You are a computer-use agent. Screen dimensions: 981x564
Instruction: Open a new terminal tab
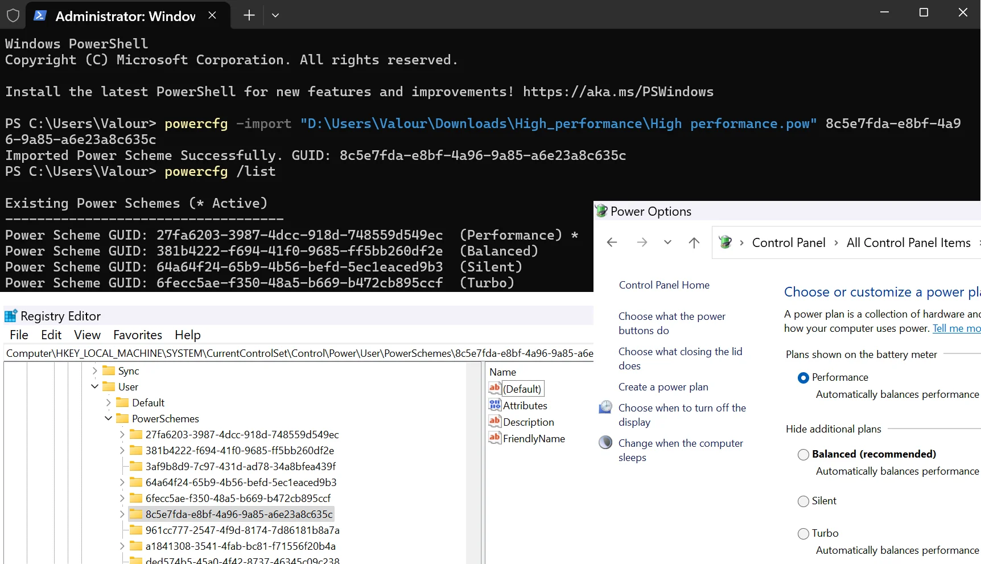(249, 15)
